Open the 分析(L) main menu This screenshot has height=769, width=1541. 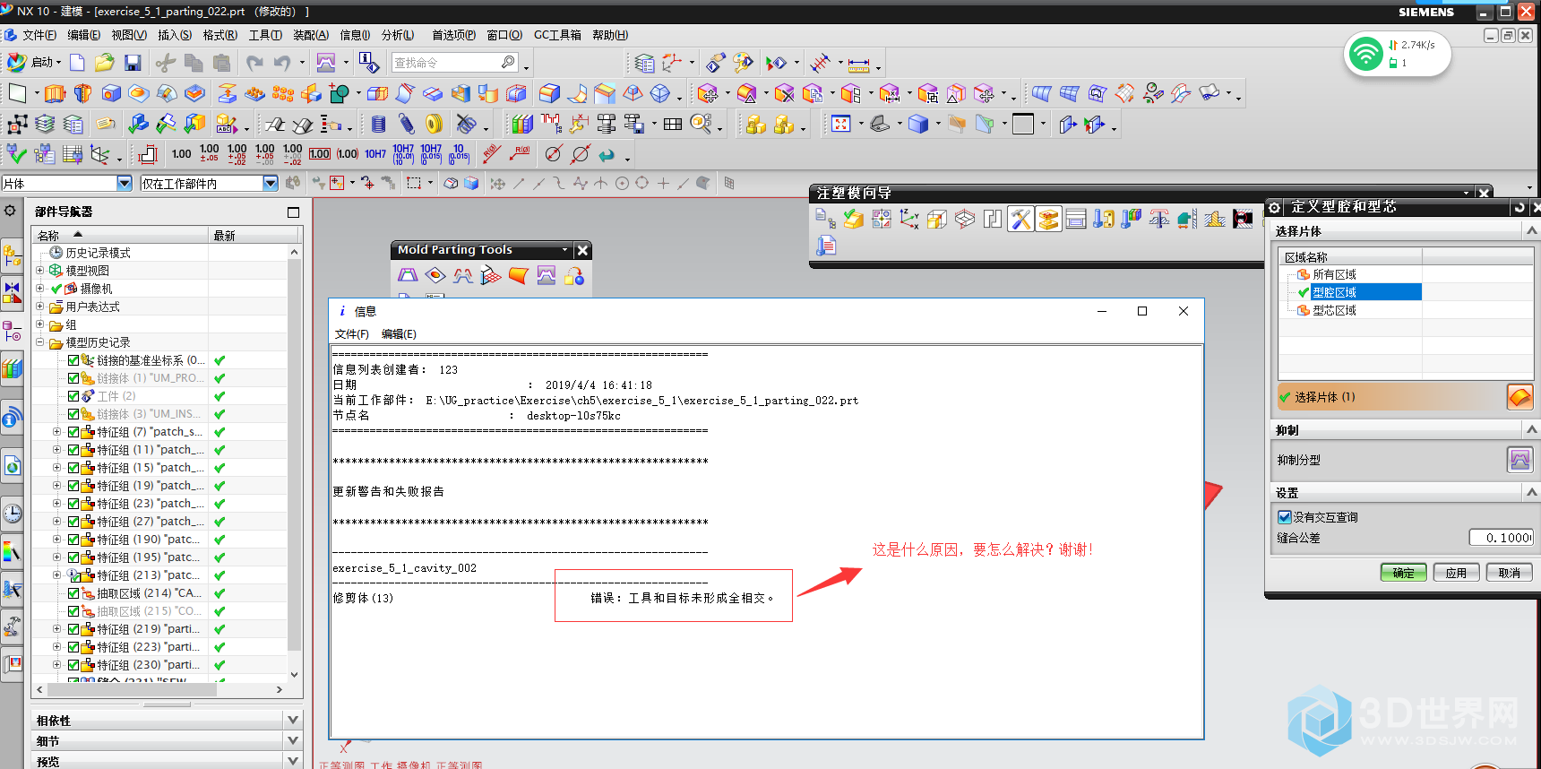(x=398, y=35)
